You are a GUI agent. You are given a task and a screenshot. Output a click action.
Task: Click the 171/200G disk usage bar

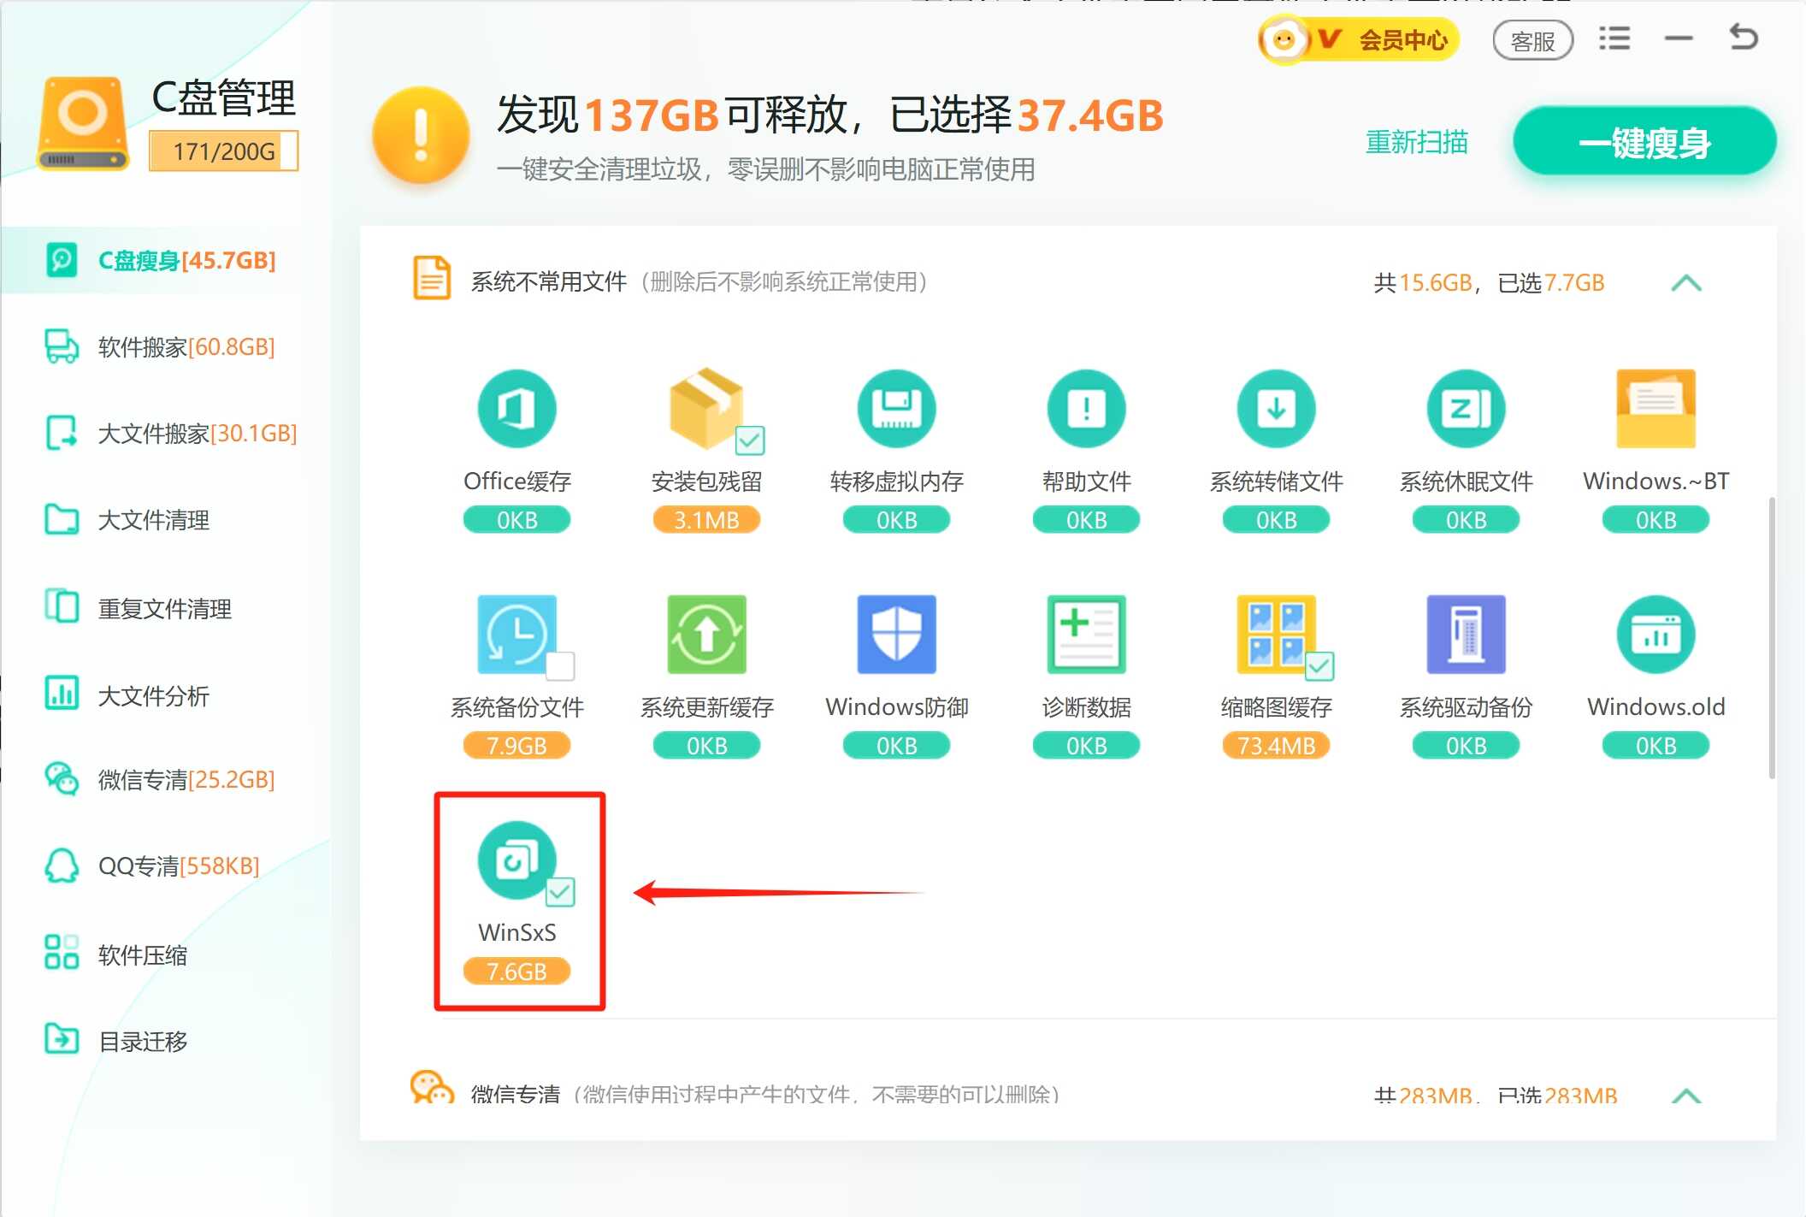coord(224,151)
